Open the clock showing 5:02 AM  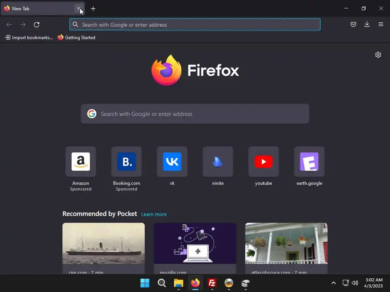click(x=373, y=283)
